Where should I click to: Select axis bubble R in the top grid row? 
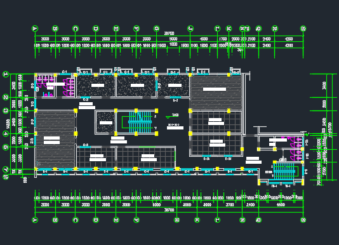tap(275, 29)
